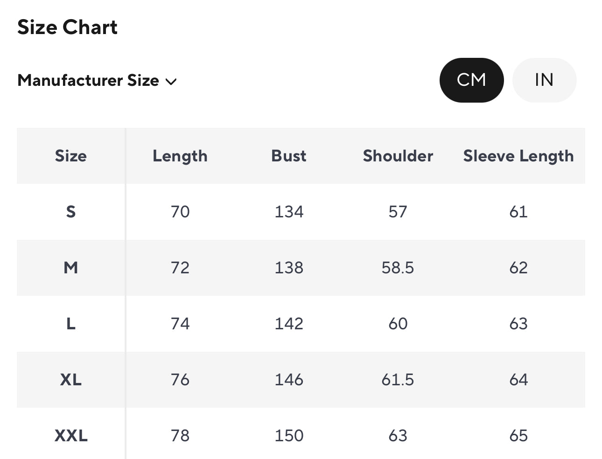Click the L size row label
The image size is (602, 459).
pyautogui.click(x=70, y=324)
